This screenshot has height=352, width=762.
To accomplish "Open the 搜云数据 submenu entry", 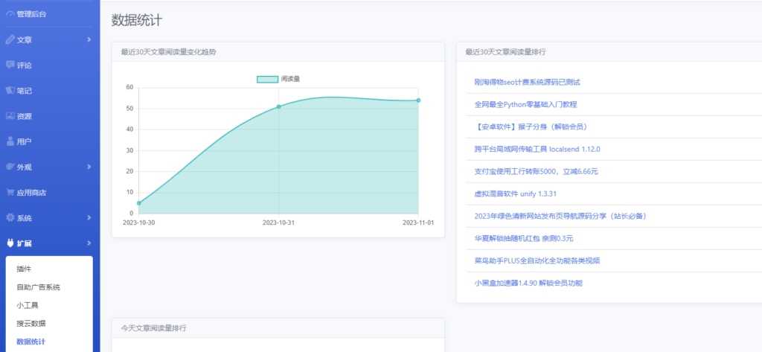I will pos(31,324).
